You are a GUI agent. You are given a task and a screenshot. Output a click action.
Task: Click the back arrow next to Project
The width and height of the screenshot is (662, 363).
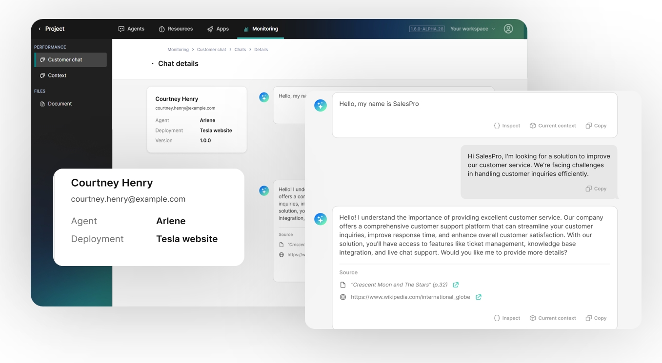coord(40,29)
